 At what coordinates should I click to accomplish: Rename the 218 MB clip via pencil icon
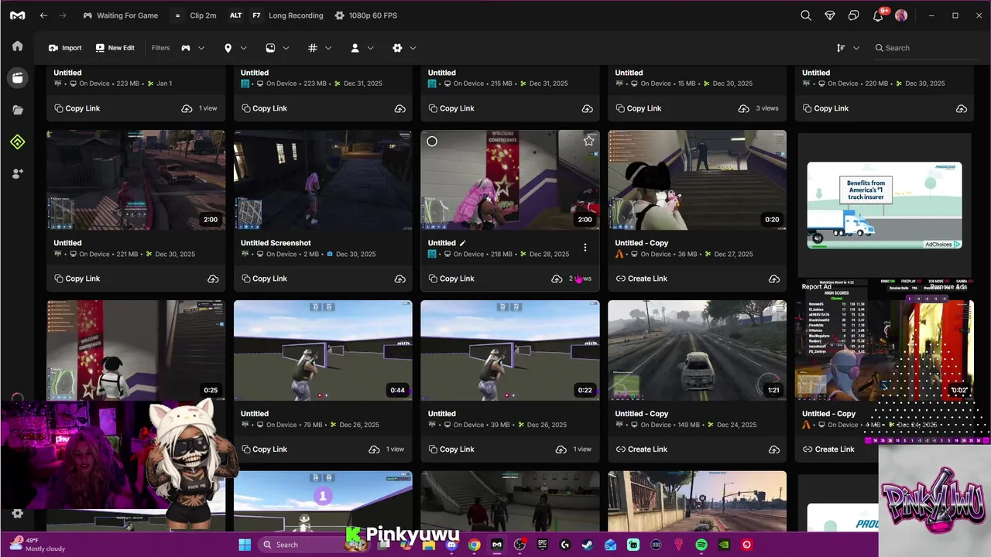click(x=463, y=243)
